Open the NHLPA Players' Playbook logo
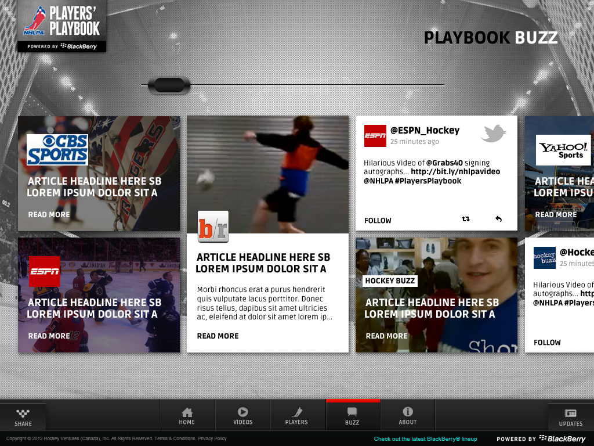The height and width of the screenshot is (446, 594). click(x=61, y=26)
